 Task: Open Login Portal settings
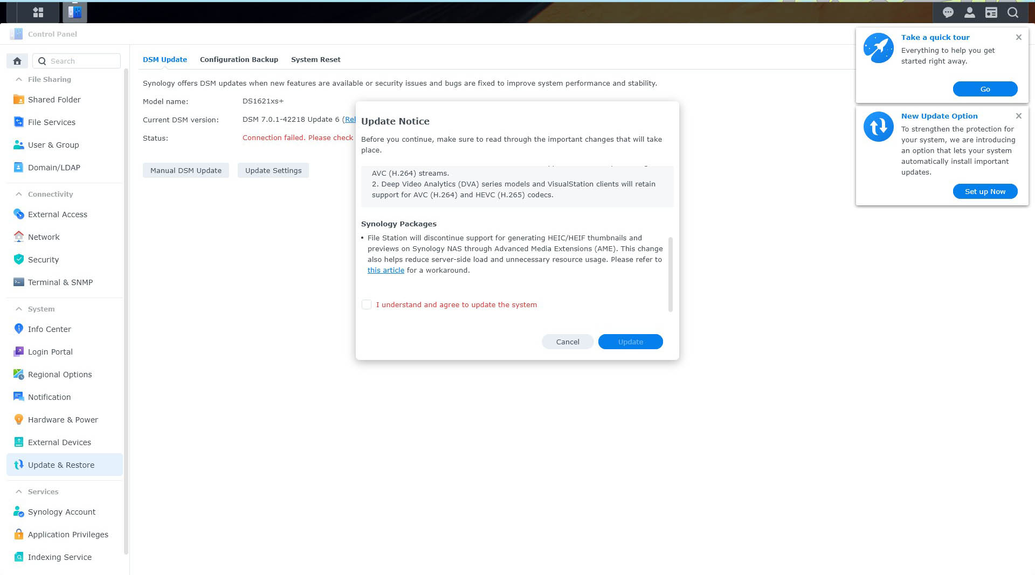tap(65, 352)
